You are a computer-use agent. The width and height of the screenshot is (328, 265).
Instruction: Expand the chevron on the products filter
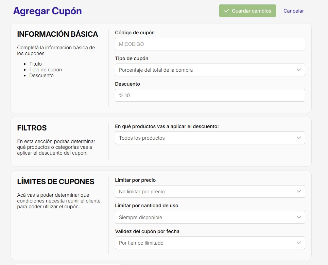(x=299, y=138)
